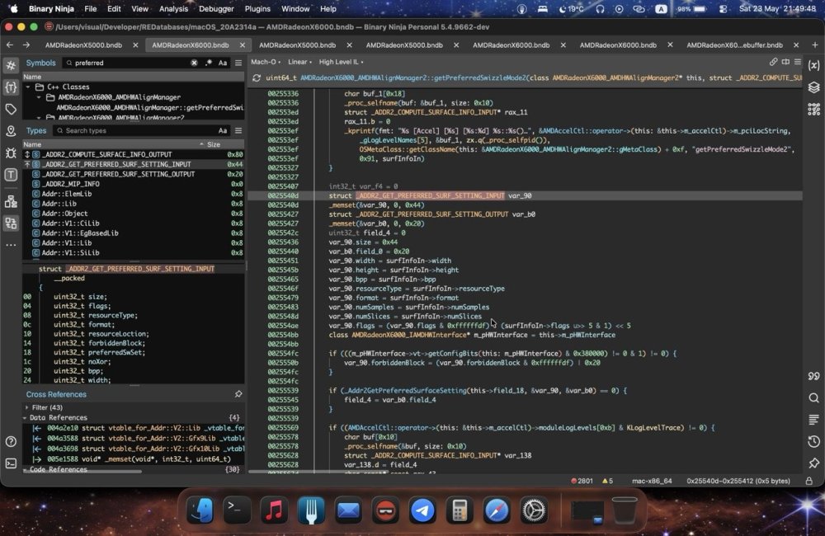Open the Linear view mode dropdown
Screen dimensions: 825x536
299,62
